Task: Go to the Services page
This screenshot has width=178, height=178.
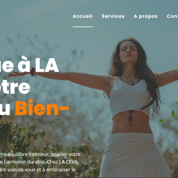Action: pyautogui.click(x=113, y=16)
